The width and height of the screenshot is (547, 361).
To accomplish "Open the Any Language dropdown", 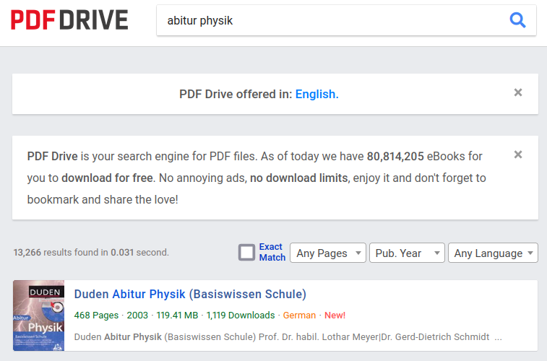I will (493, 253).
